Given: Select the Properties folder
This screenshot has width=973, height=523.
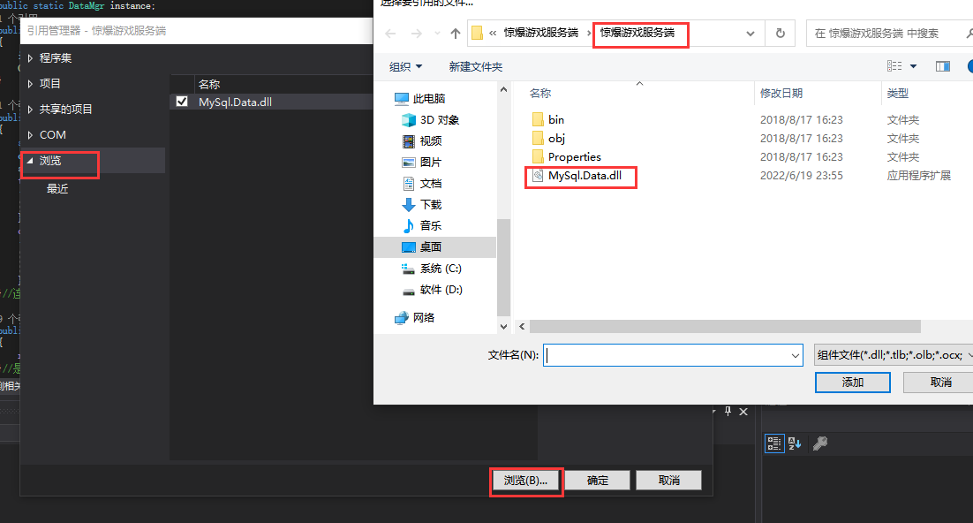Looking at the screenshot, I should [567, 156].
